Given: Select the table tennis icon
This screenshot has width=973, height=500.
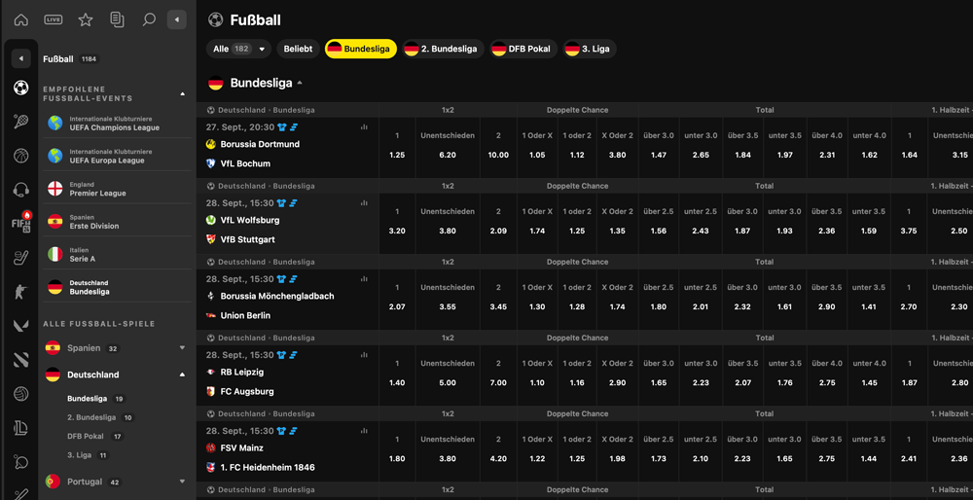Looking at the screenshot, I should pyautogui.click(x=21, y=462).
